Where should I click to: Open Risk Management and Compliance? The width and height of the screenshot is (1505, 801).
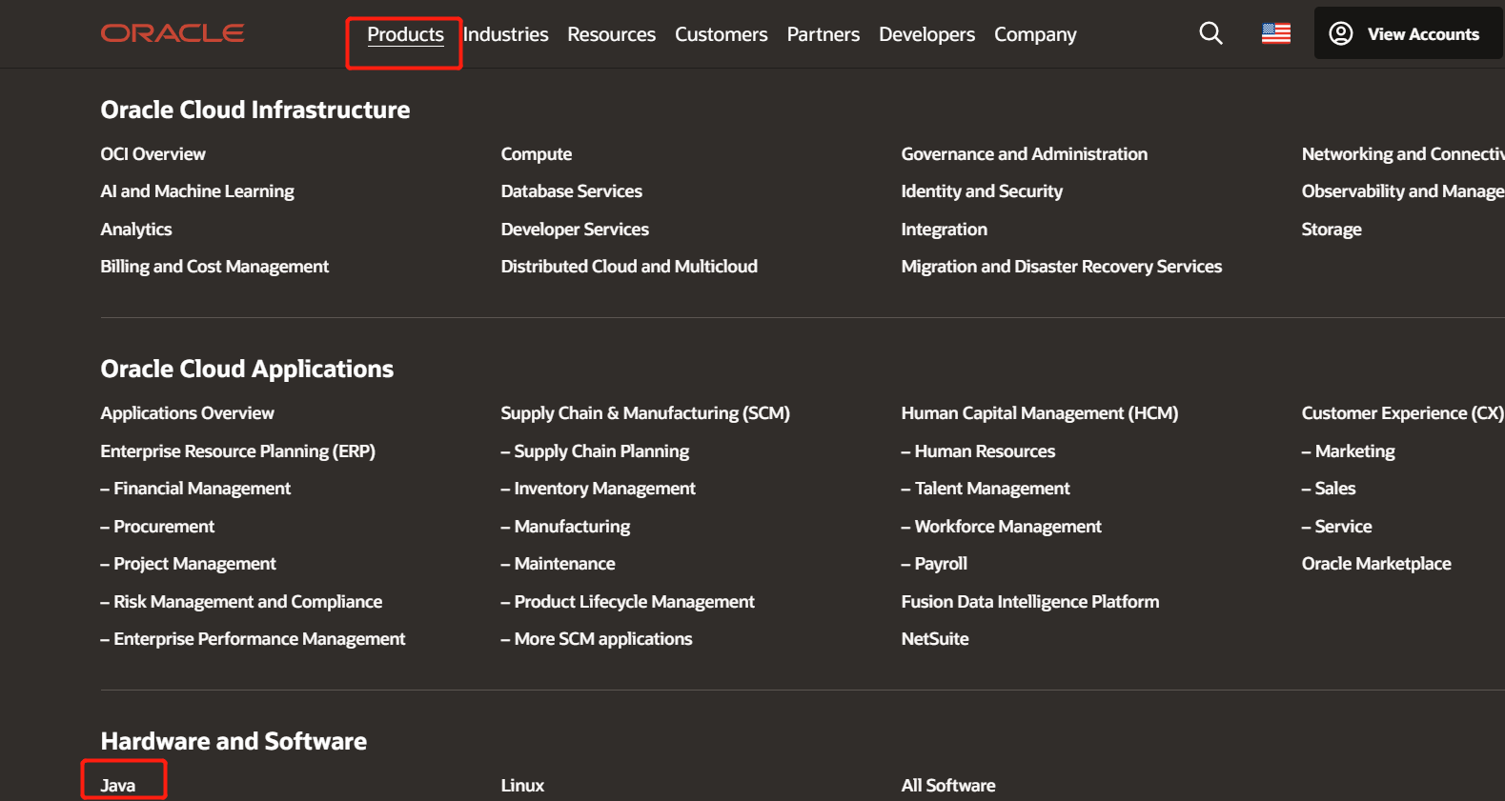pos(241,602)
